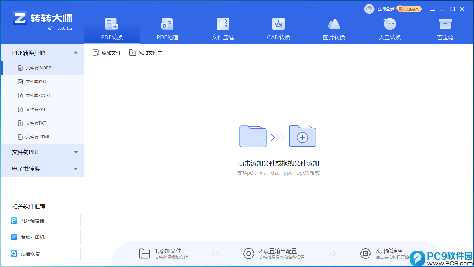This screenshot has height=267, width=474.
Task: Click the 3.开始转换 step icon
Action: tap(365, 254)
